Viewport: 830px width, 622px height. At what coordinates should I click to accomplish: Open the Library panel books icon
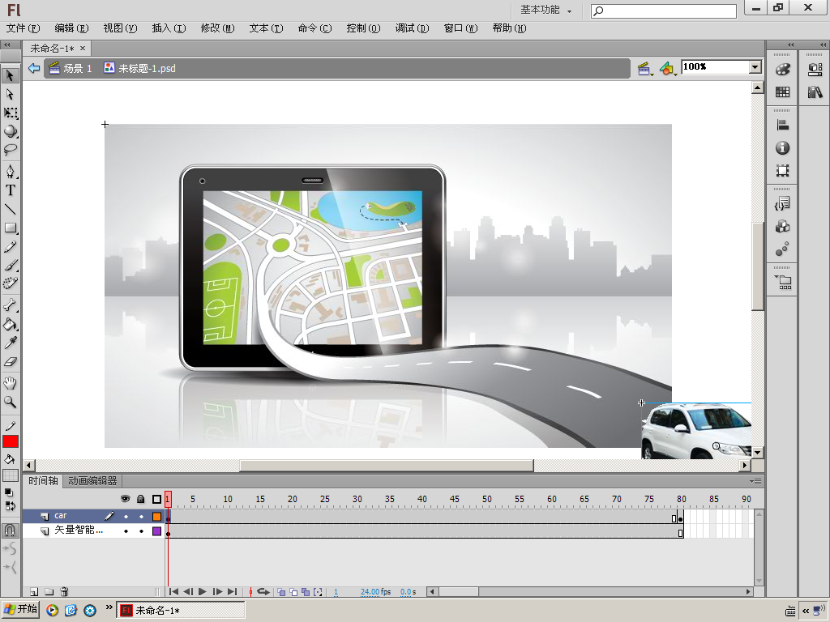(815, 92)
